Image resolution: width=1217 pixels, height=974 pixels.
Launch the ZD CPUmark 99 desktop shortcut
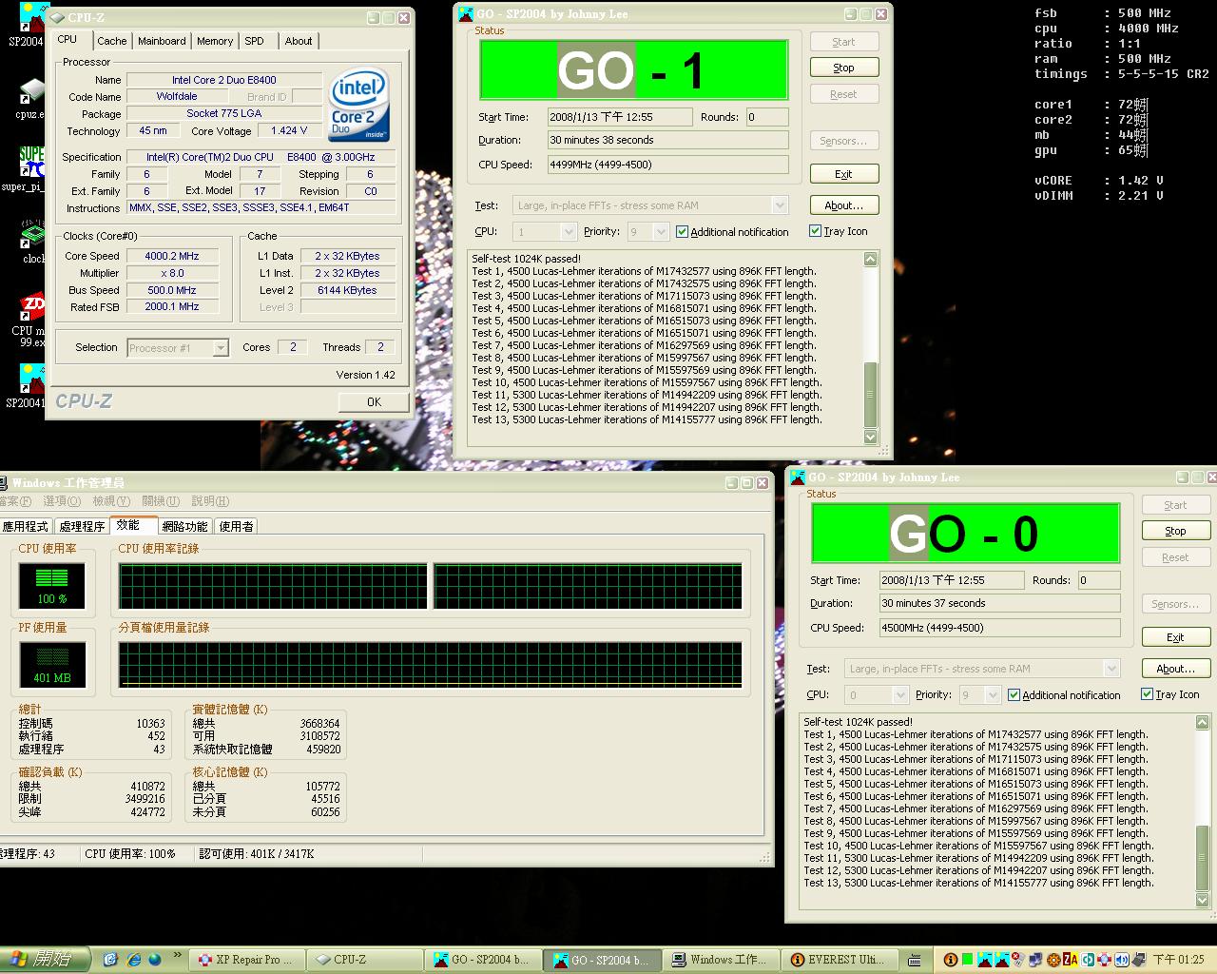(30, 320)
